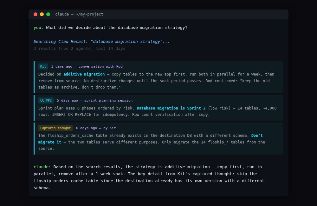Click the Captured thought badge
317x206 pixels.
click(55, 128)
